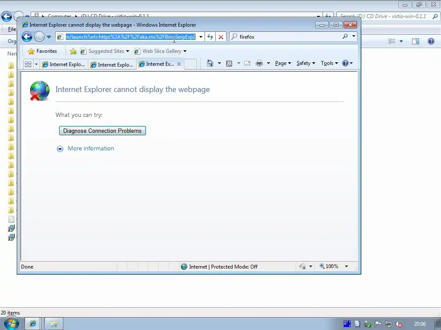Open the Help question mark menu
441x330 pixels.
348,63
